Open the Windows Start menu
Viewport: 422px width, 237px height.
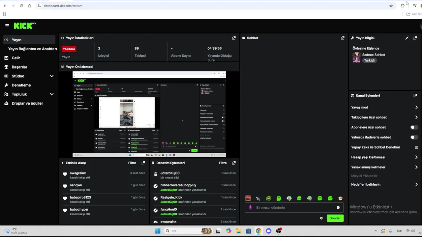pos(158,231)
